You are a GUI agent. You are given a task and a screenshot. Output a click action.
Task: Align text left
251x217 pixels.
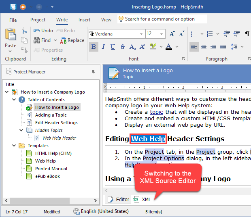pos(194,47)
